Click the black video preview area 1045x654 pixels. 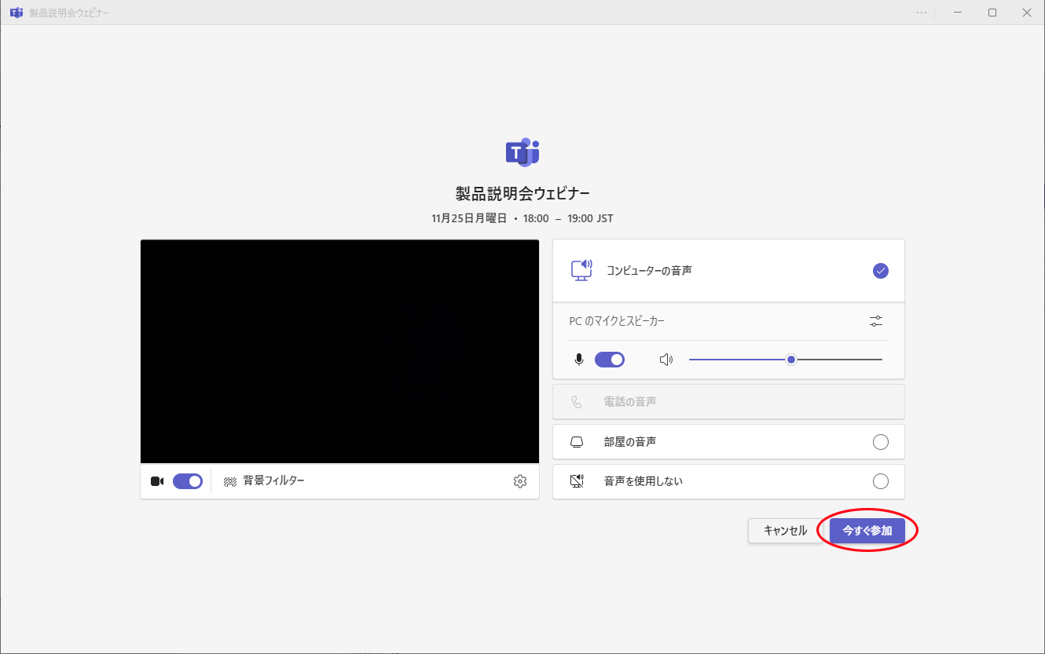tap(339, 351)
